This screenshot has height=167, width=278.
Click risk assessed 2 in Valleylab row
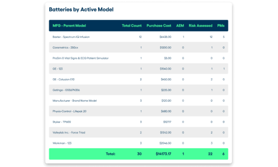pos(212,133)
